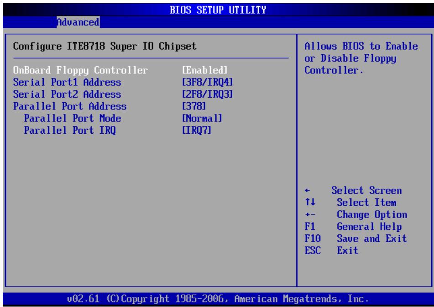This screenshot has height=307, width=434.
Task: Change the [Normal] parallel mode value
Action: coord(202,118)
